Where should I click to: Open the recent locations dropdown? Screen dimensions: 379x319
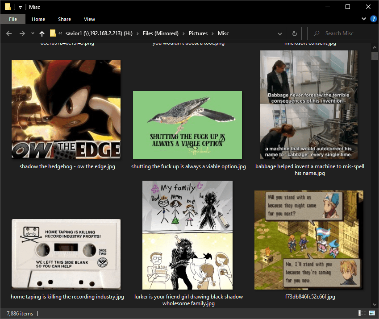(x=33, y=33)
